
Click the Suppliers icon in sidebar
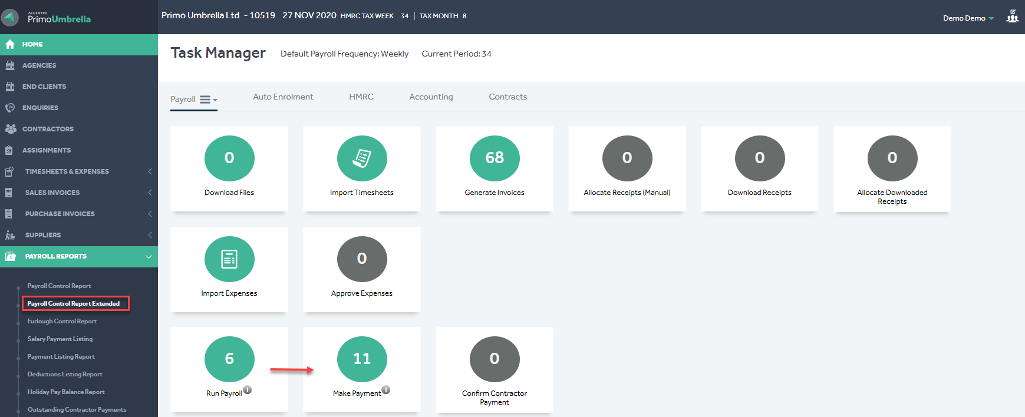pyautogui.click(x=10, y=235)
